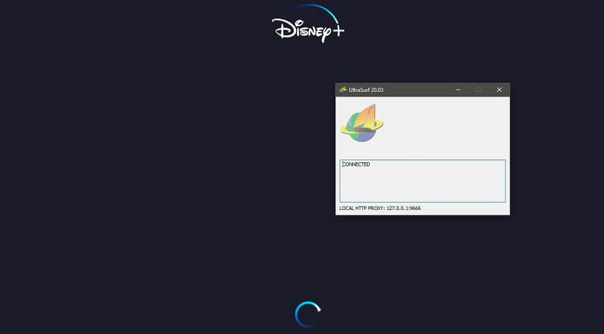
Task: Click the loading spinner at page bottom
Action: (x=308, y=314)
